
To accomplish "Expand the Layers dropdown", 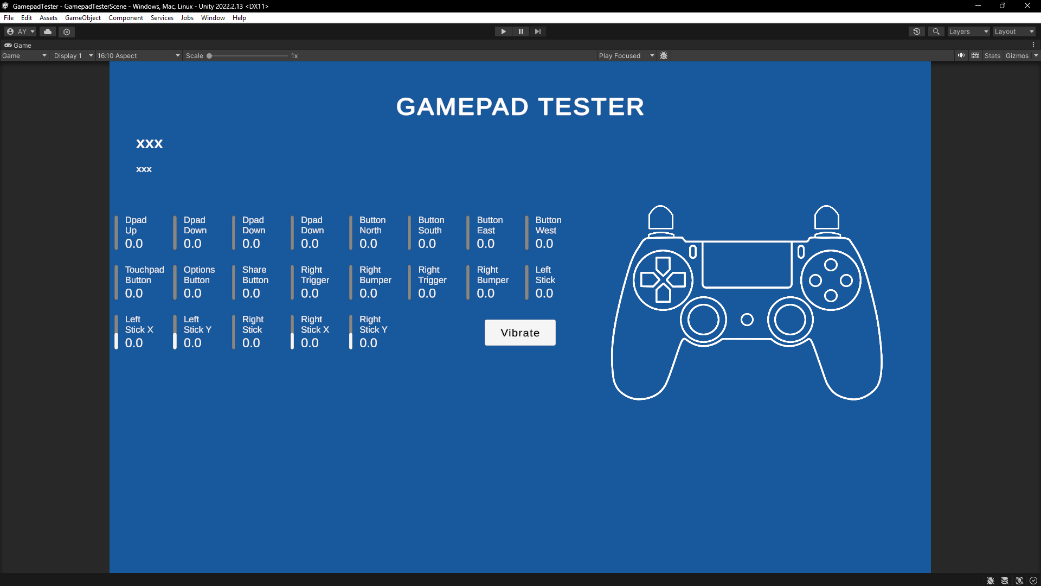I will (x=968, y=31).
